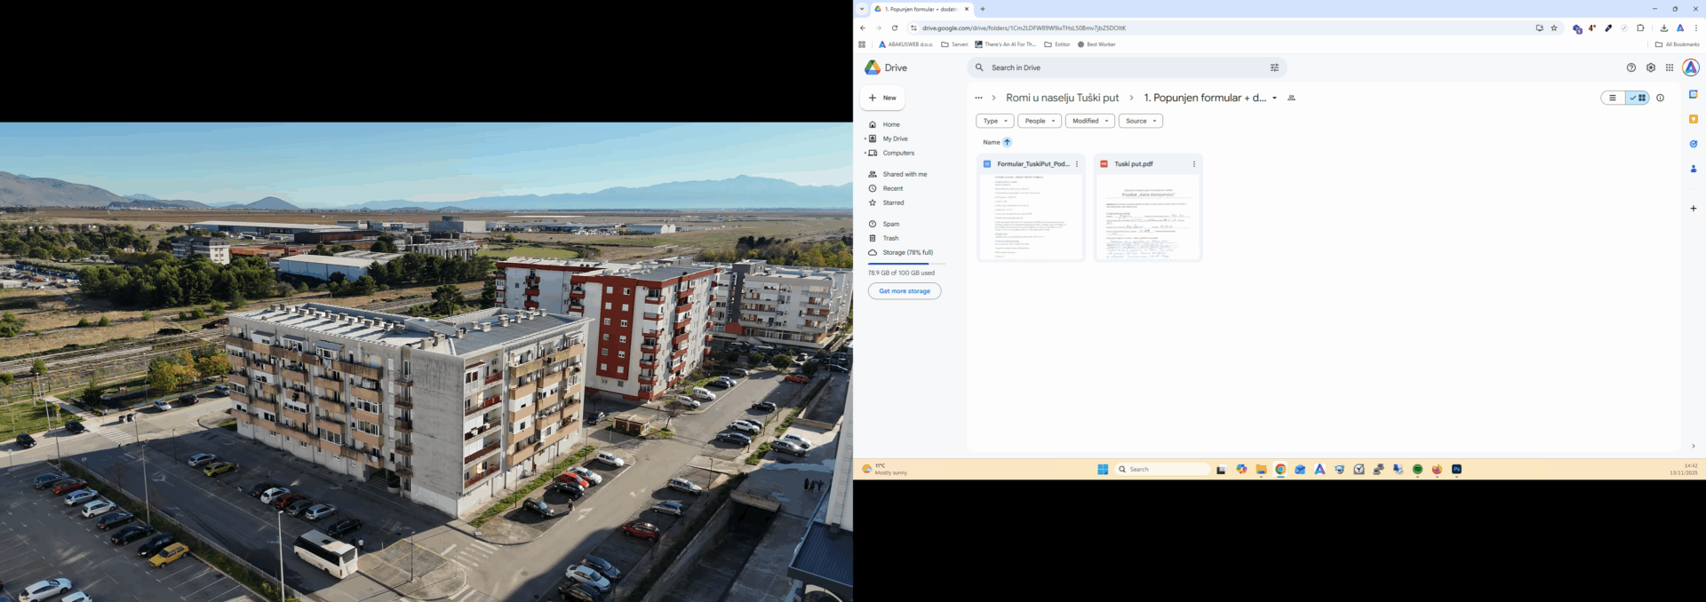Image resolution: width=1706 pixels, height=602 pixels.
Task: Open the current folder name dropdown
Action: 1274,99
